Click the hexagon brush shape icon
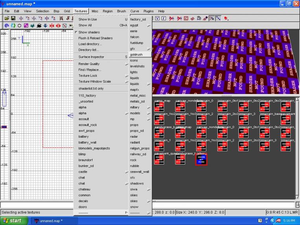 pyautogui.click(x=20, y=26)
